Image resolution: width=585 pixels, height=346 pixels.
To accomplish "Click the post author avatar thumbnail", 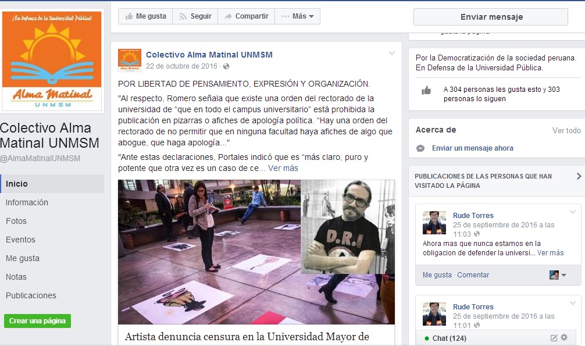I will click(x=130, y=60).
